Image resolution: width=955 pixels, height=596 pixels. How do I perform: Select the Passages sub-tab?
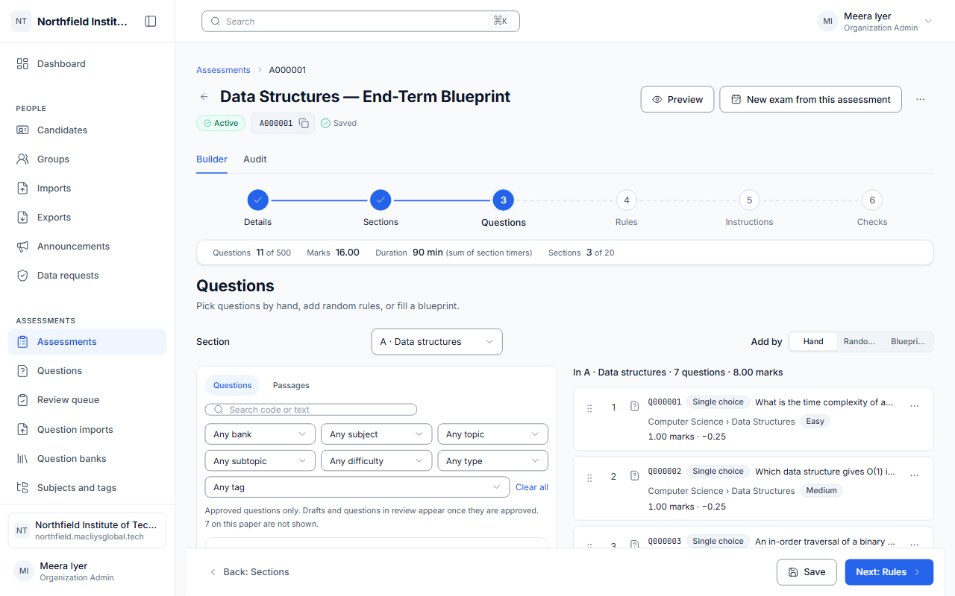coord(291,385)
